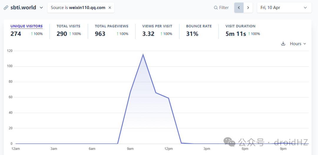Click the chart point at 12pm
This screenshot has width=318, height=155.
(x=168, y=98)
